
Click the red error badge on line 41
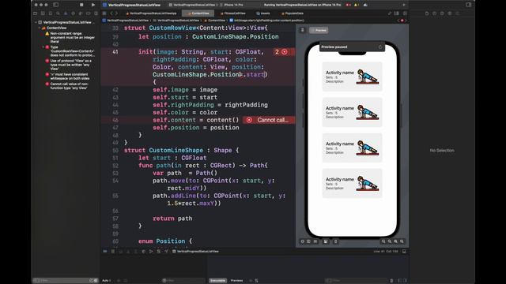click(x=285, y=52)
